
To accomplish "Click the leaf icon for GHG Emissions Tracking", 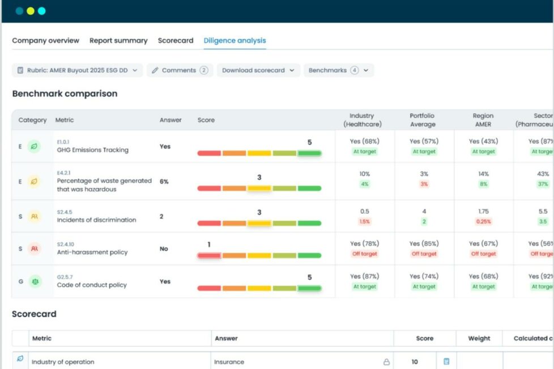I will point(35,147).
